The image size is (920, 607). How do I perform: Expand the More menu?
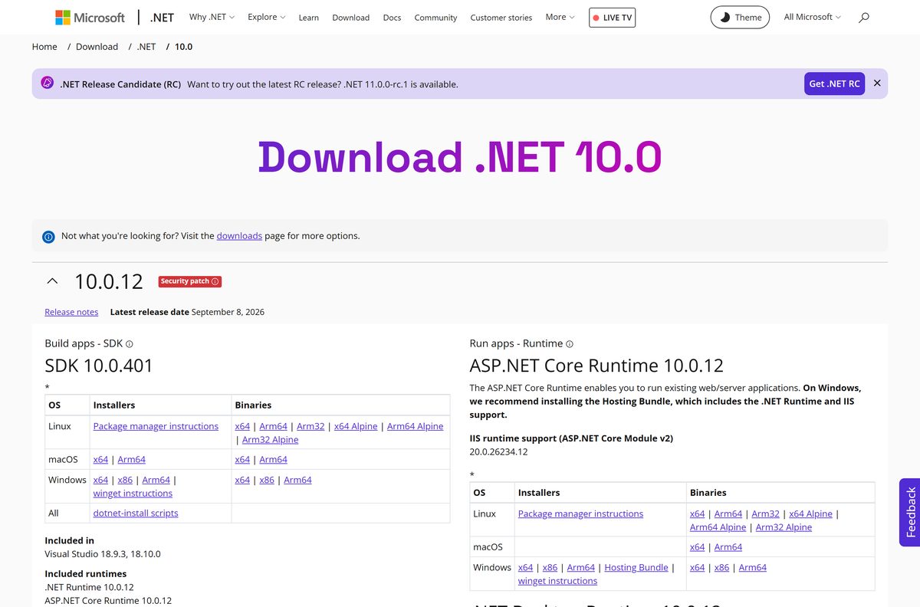(560, 17)
